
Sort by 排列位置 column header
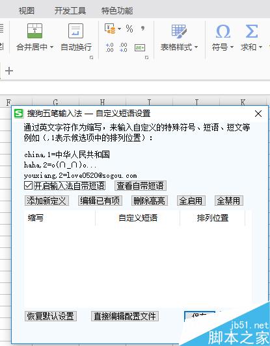pyautogui.click(x=213, y=218)
